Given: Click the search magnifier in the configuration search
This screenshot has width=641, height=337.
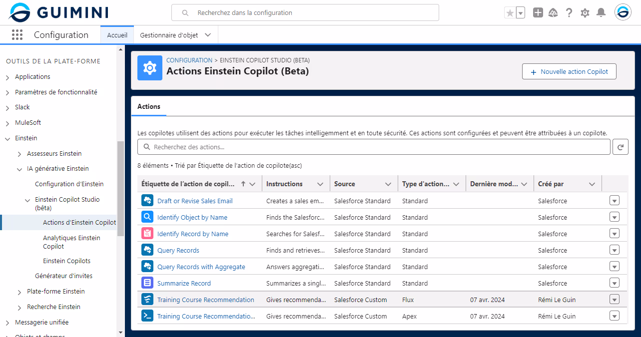Looking at the screenshot, I should click(185, 13).
